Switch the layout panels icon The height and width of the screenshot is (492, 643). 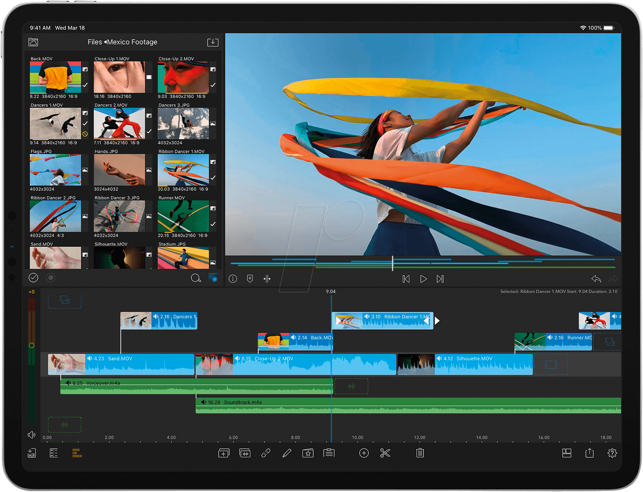tap(567, 453)
